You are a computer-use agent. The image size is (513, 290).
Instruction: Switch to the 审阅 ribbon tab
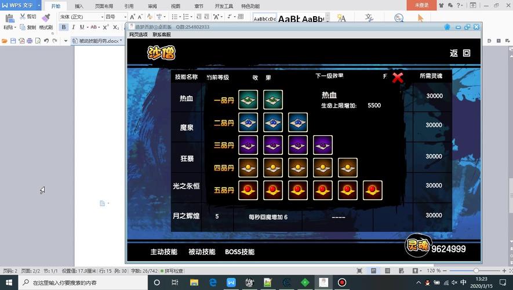pyautogui.click(x=152, y=6)
